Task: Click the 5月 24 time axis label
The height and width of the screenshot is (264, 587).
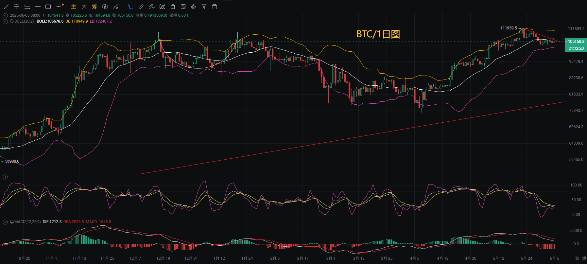Action: [x=527, y=258]
